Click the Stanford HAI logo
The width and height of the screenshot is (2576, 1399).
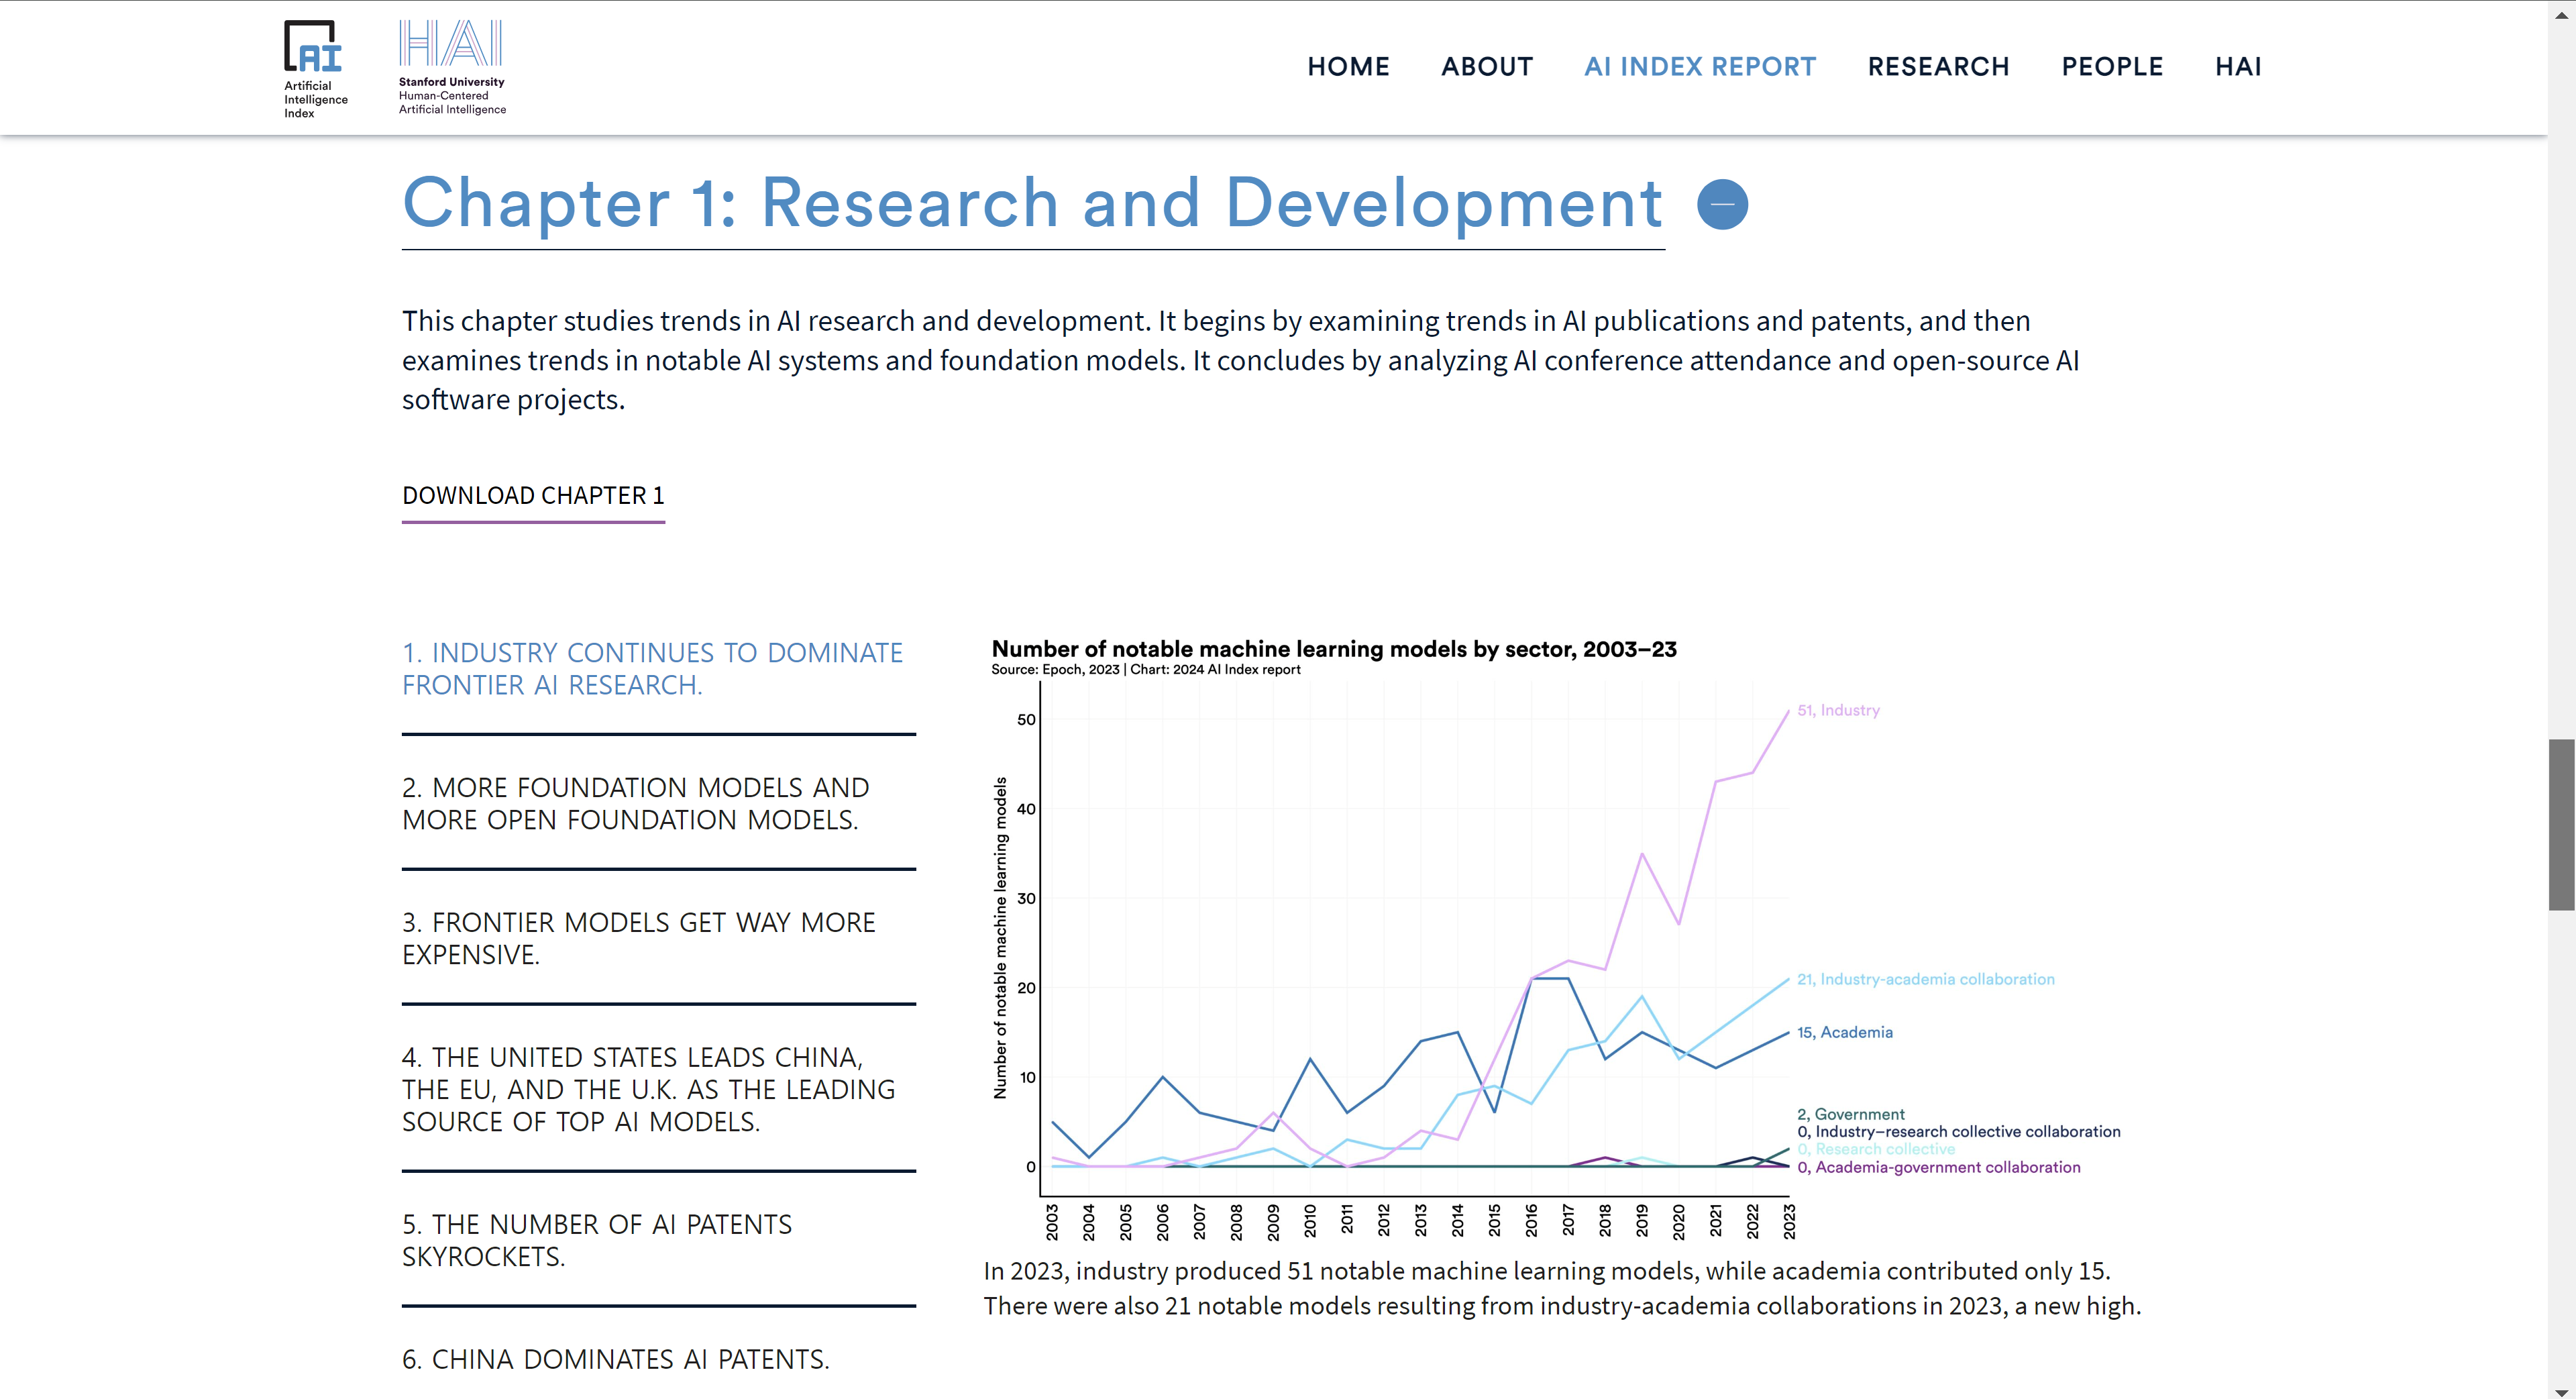452,68
